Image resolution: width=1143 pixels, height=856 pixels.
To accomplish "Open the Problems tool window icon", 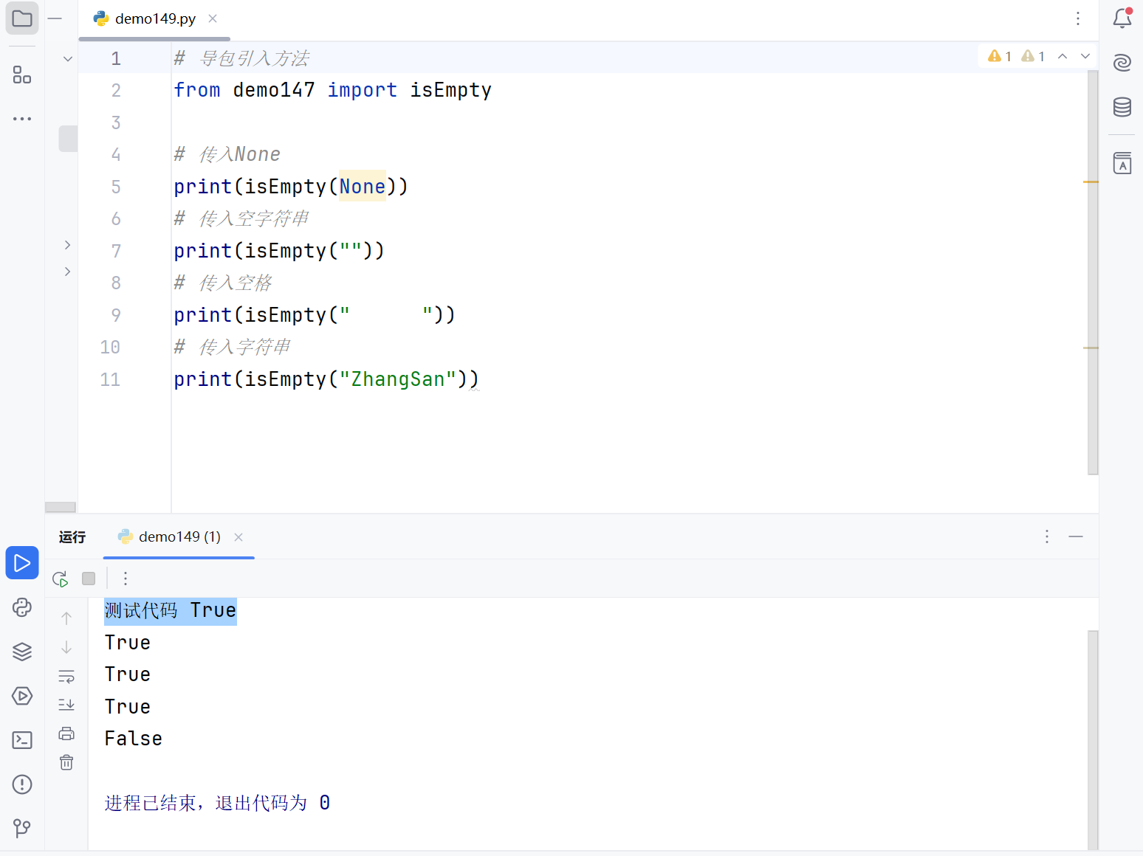I will click(22, 784).
